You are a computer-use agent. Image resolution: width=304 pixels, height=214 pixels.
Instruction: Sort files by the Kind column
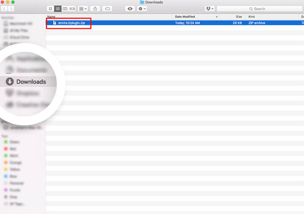251,16
